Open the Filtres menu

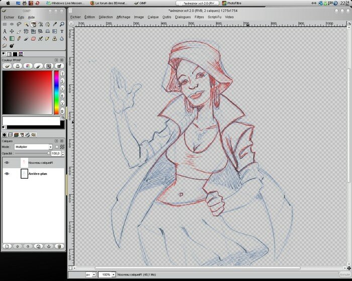(x=199, y=17)
